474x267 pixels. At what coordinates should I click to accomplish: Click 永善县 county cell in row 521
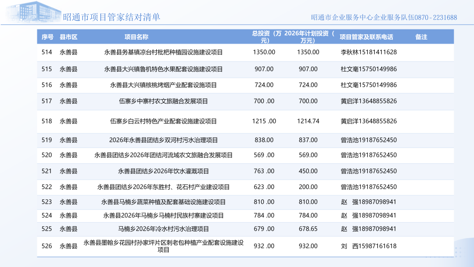click(x=68, y=171)
